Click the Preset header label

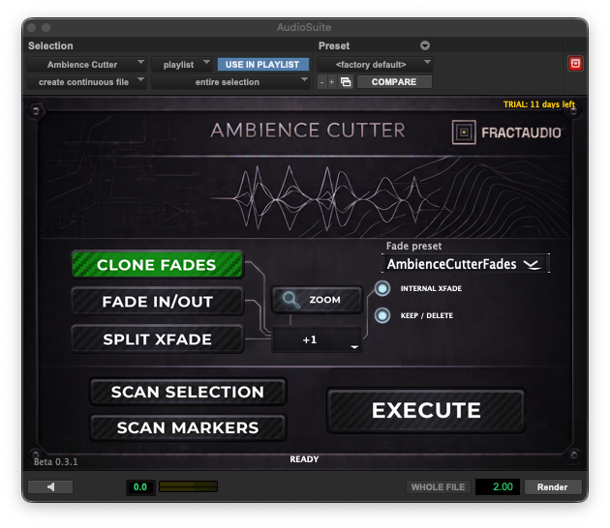pos(334,45)
